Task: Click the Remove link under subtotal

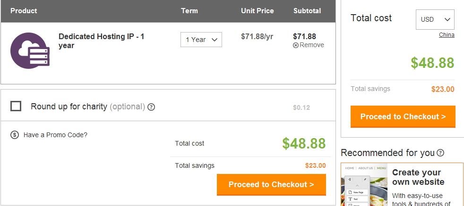Action: [x=311, y=45]
